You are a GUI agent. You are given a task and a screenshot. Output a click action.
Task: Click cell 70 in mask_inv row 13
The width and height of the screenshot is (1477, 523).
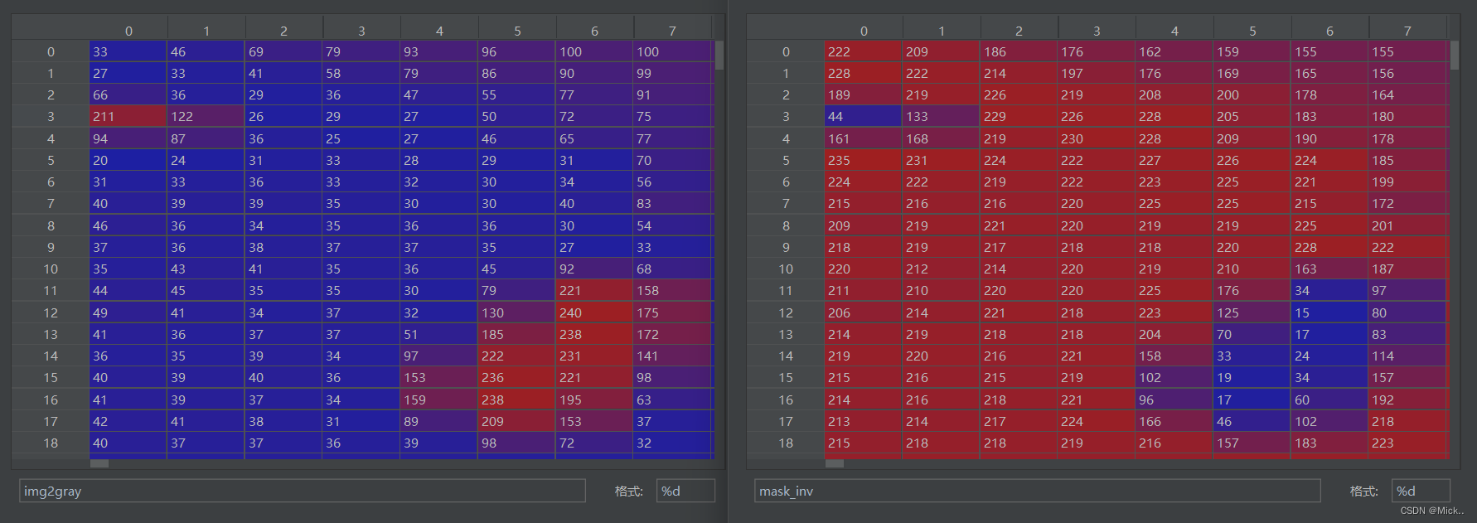(x=1252, y=334)
